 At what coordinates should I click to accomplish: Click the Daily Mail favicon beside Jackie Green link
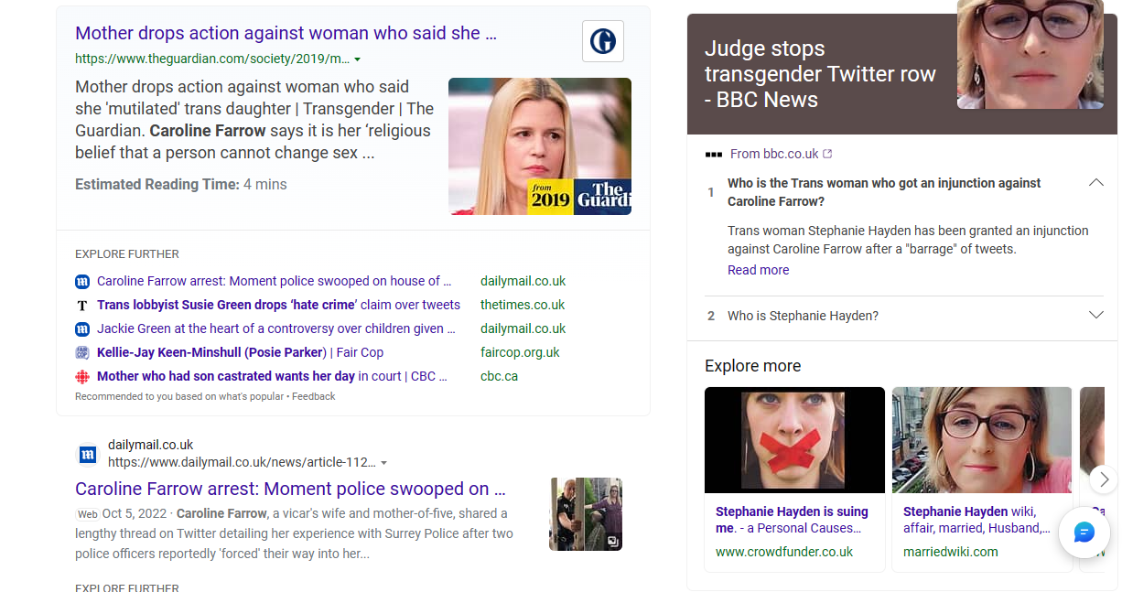coord(82,328)
